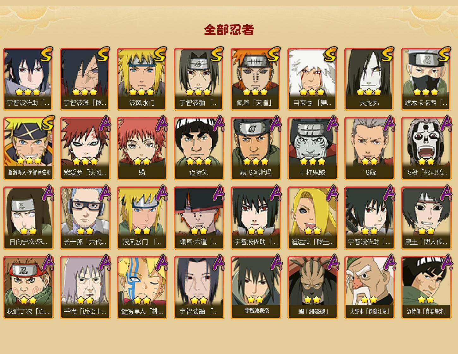Viewport: 458px width, 354px height.
Task: Open the 大野木「侠隐江湖」 card
Action: pyautogui.click(x=369, y=288)
